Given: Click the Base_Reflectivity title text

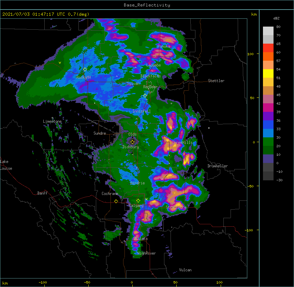Looking at the screenshot, I should tap(147, 5).
